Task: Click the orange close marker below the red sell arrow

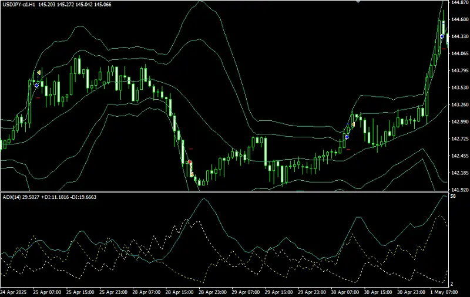Action: [192, 174]
